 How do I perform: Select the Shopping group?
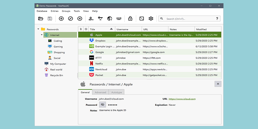point(59,52)
